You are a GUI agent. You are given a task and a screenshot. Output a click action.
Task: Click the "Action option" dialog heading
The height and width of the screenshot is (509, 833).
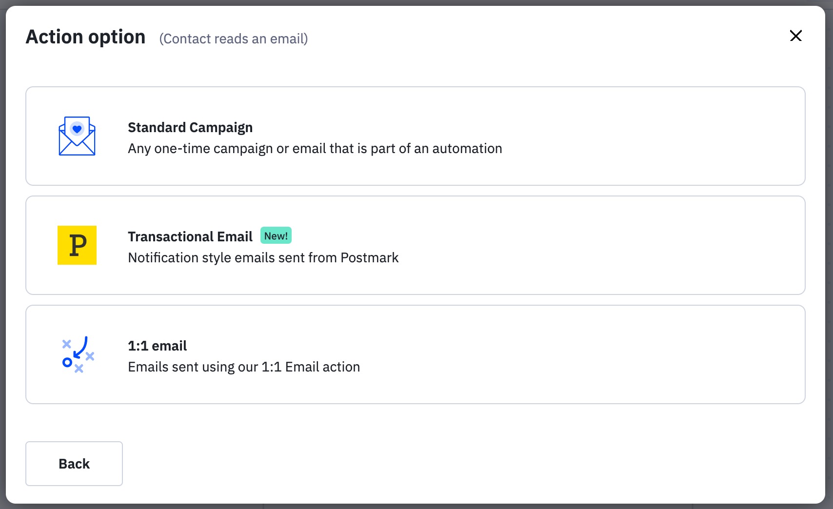pos(85,37)
